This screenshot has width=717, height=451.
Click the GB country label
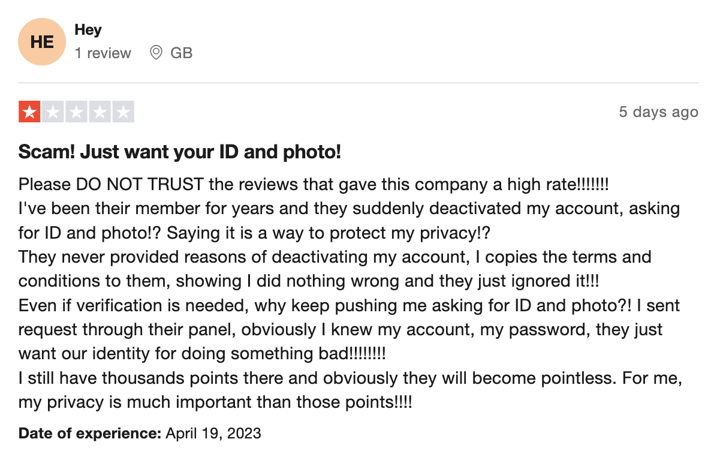click(x=181, y=53)
